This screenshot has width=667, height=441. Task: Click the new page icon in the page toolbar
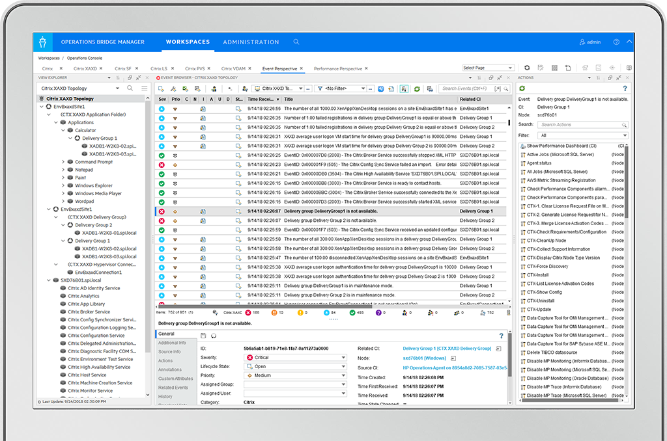click(568, 68)
